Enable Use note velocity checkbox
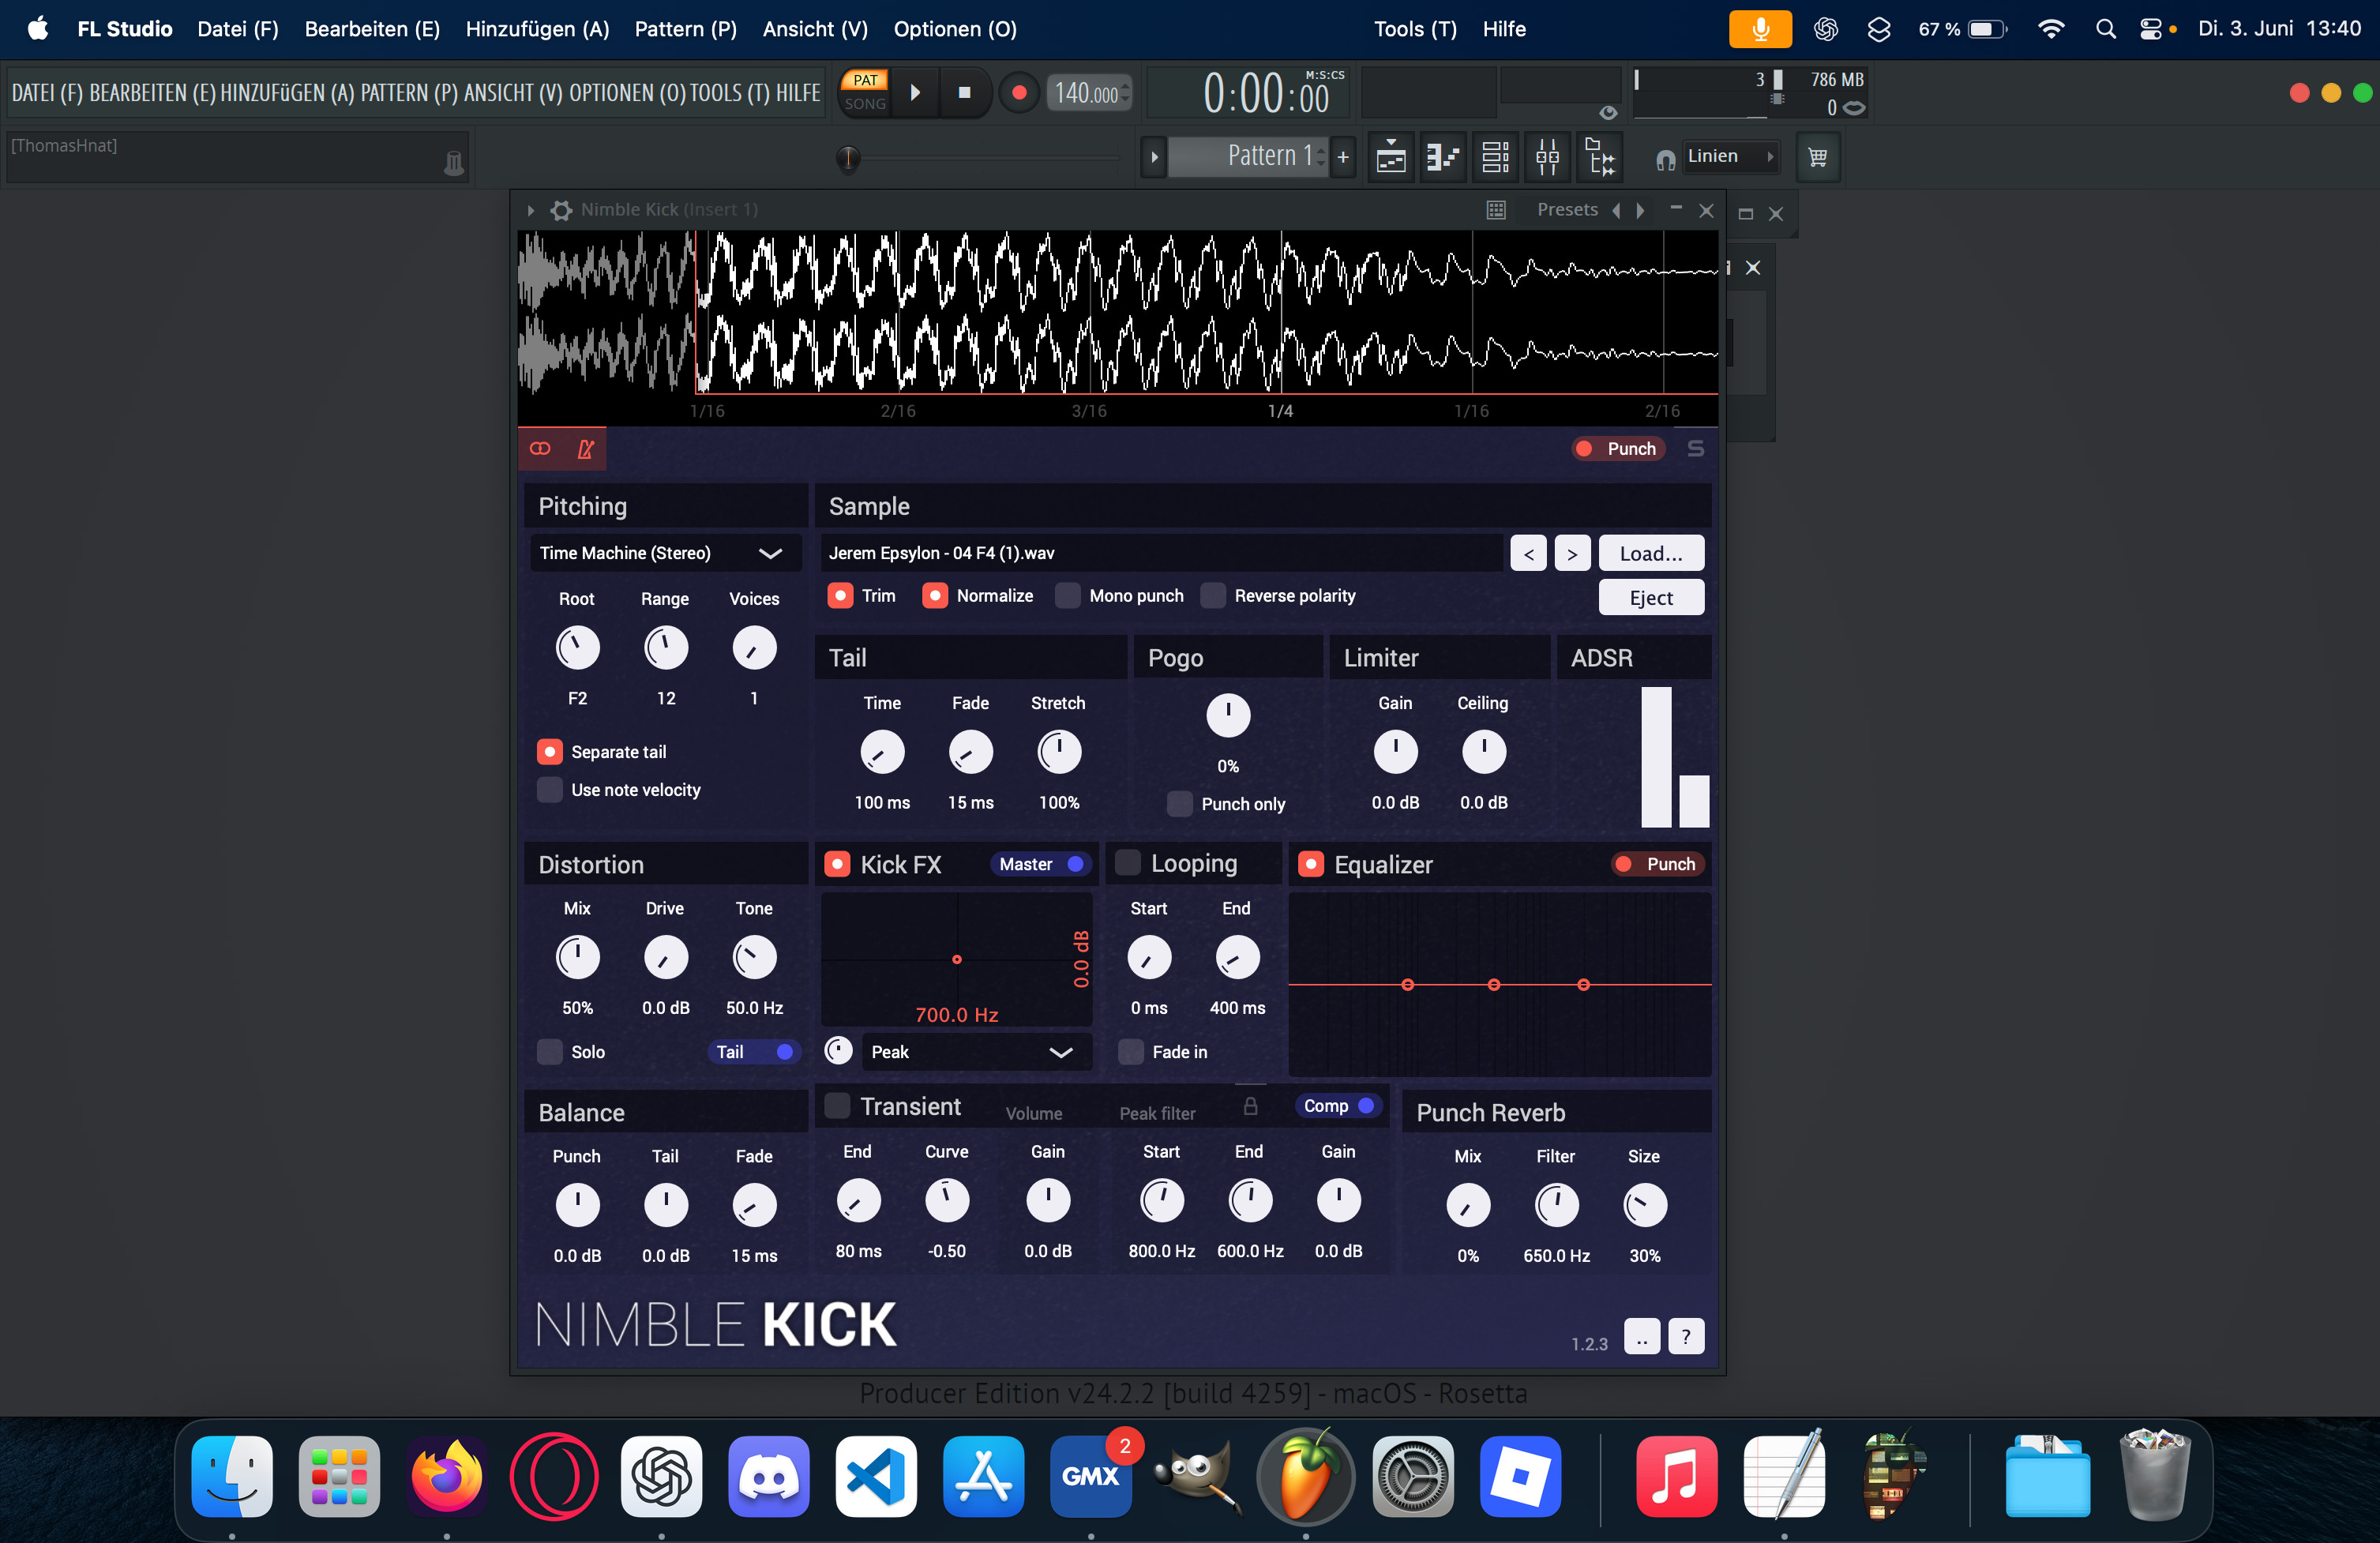This screenshot has width=2380, height=1543. 550,790
